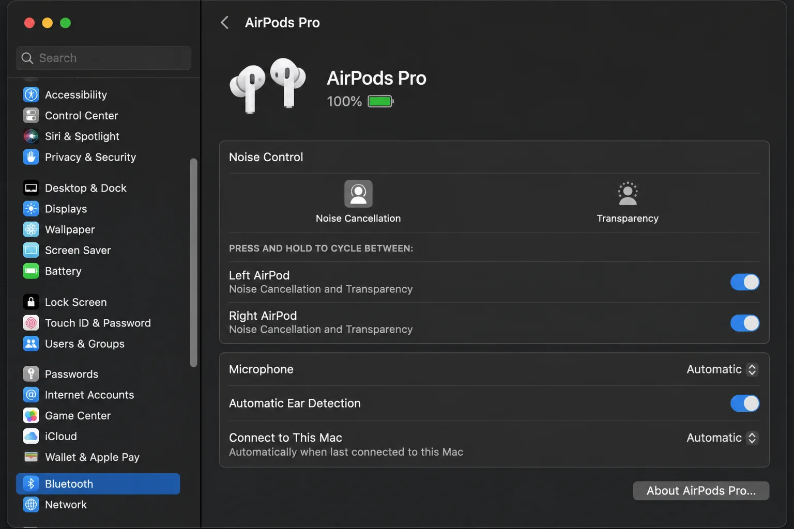Click the Control Center sidebar icon

31,115
